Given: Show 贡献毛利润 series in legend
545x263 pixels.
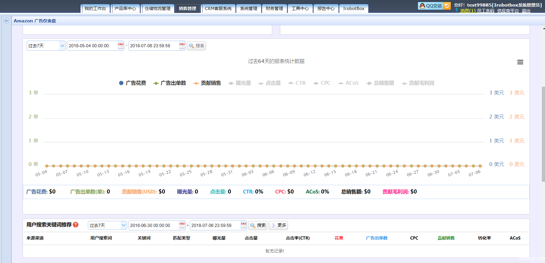Looking at the screenshot, I should pos(418,83).
